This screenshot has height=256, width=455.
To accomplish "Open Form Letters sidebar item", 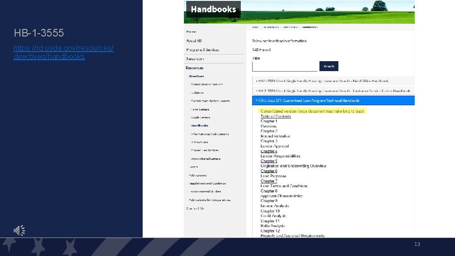I will 200,110.
